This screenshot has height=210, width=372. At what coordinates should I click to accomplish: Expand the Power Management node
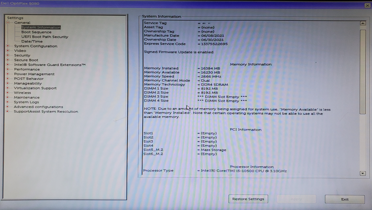(x=8, y=74)
